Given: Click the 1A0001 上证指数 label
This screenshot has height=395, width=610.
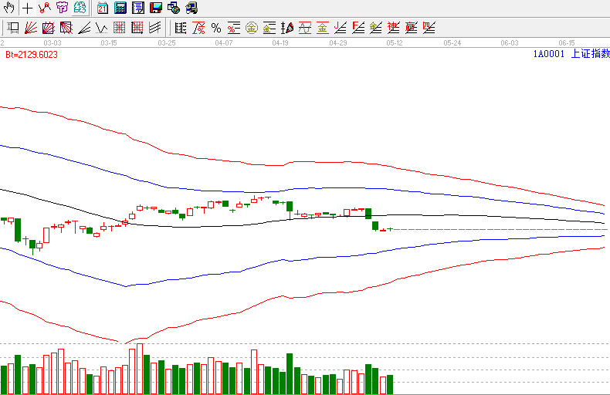Looking at the screenshot, I should pos(571,54).
